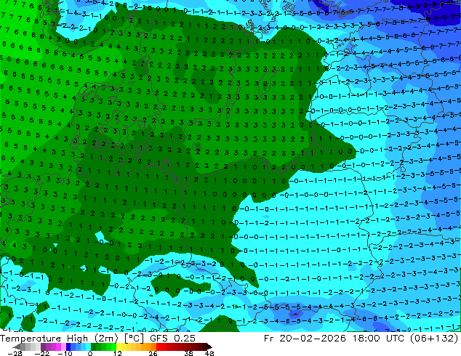
Task: Click the 'Temperature High (2m)' map title
Action: 59,339
